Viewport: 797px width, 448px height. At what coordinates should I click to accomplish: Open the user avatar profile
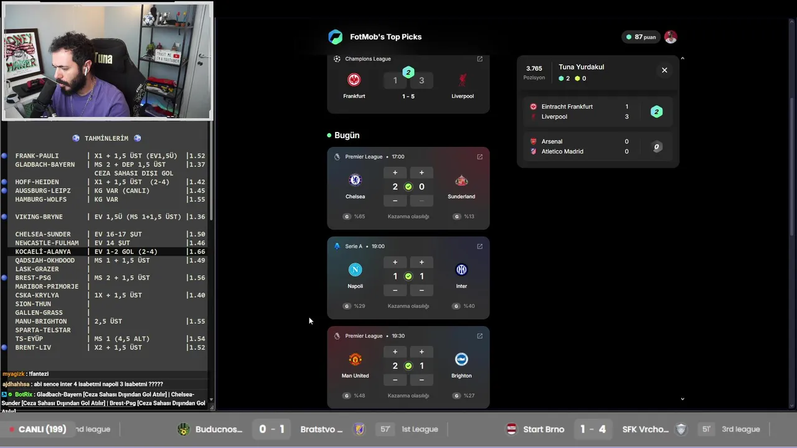click(671, 37)
